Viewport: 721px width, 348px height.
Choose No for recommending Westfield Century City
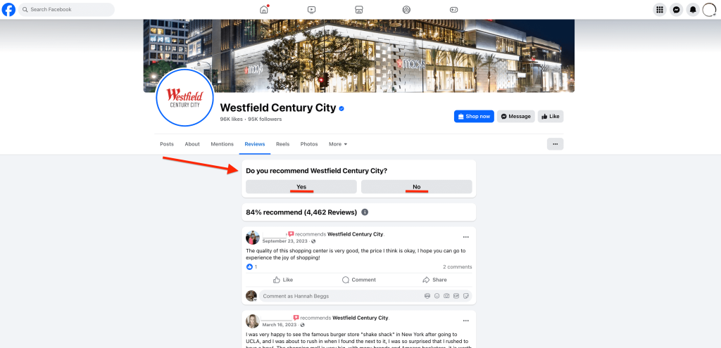coord(417,187)
